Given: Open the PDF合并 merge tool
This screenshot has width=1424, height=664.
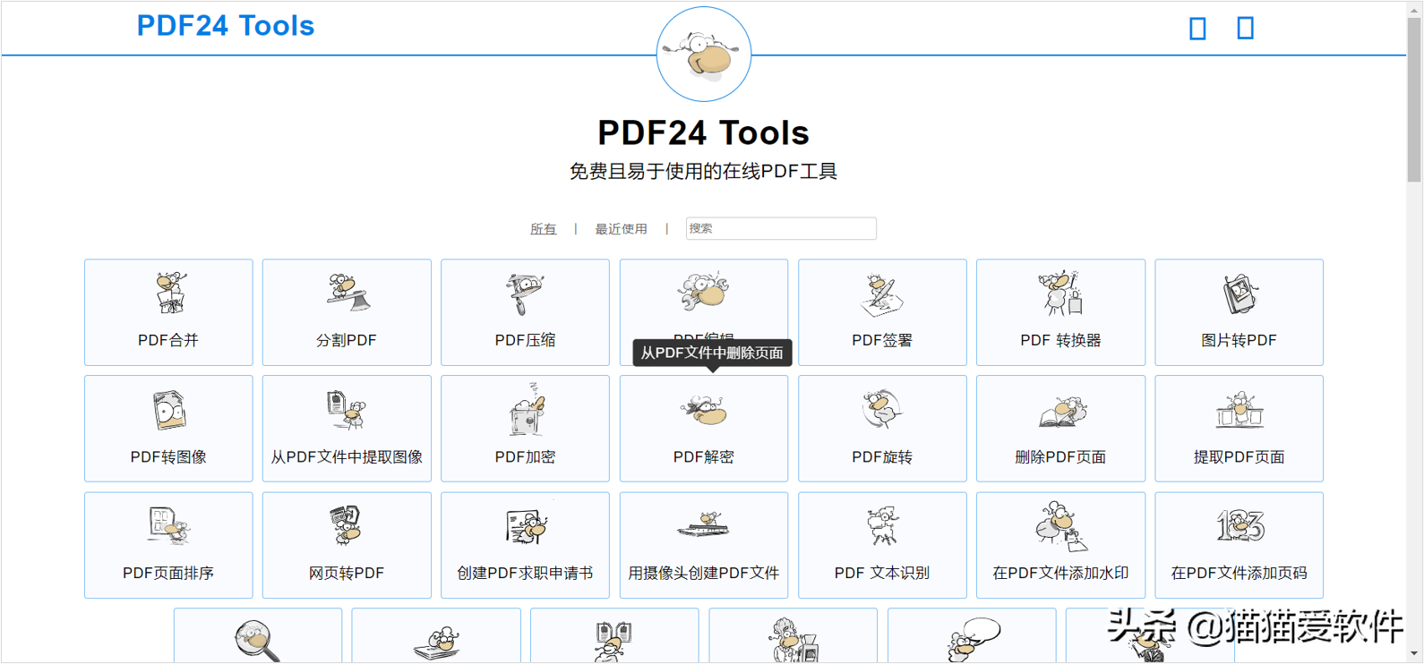Looking at the screenshot, I should [168, 312].
